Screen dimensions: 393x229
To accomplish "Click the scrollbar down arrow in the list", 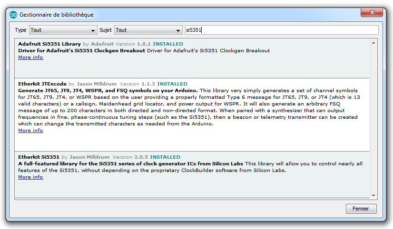I will point(374,195).
